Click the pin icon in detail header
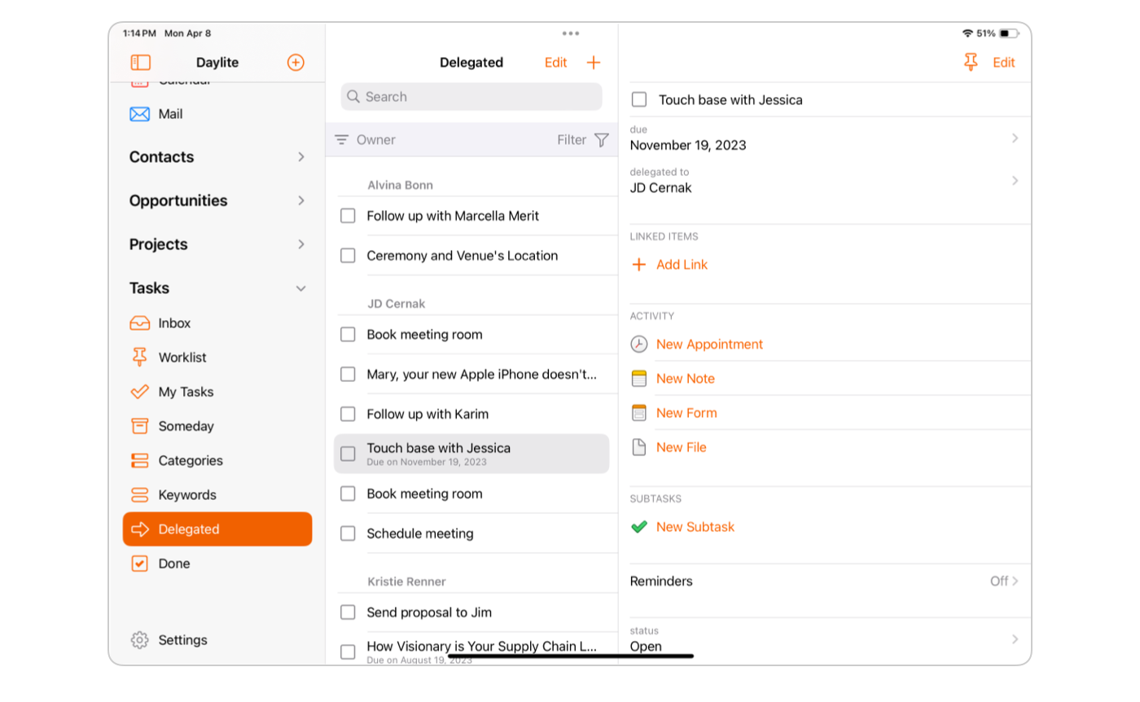 pyautogui.click(x=970, y=63)
